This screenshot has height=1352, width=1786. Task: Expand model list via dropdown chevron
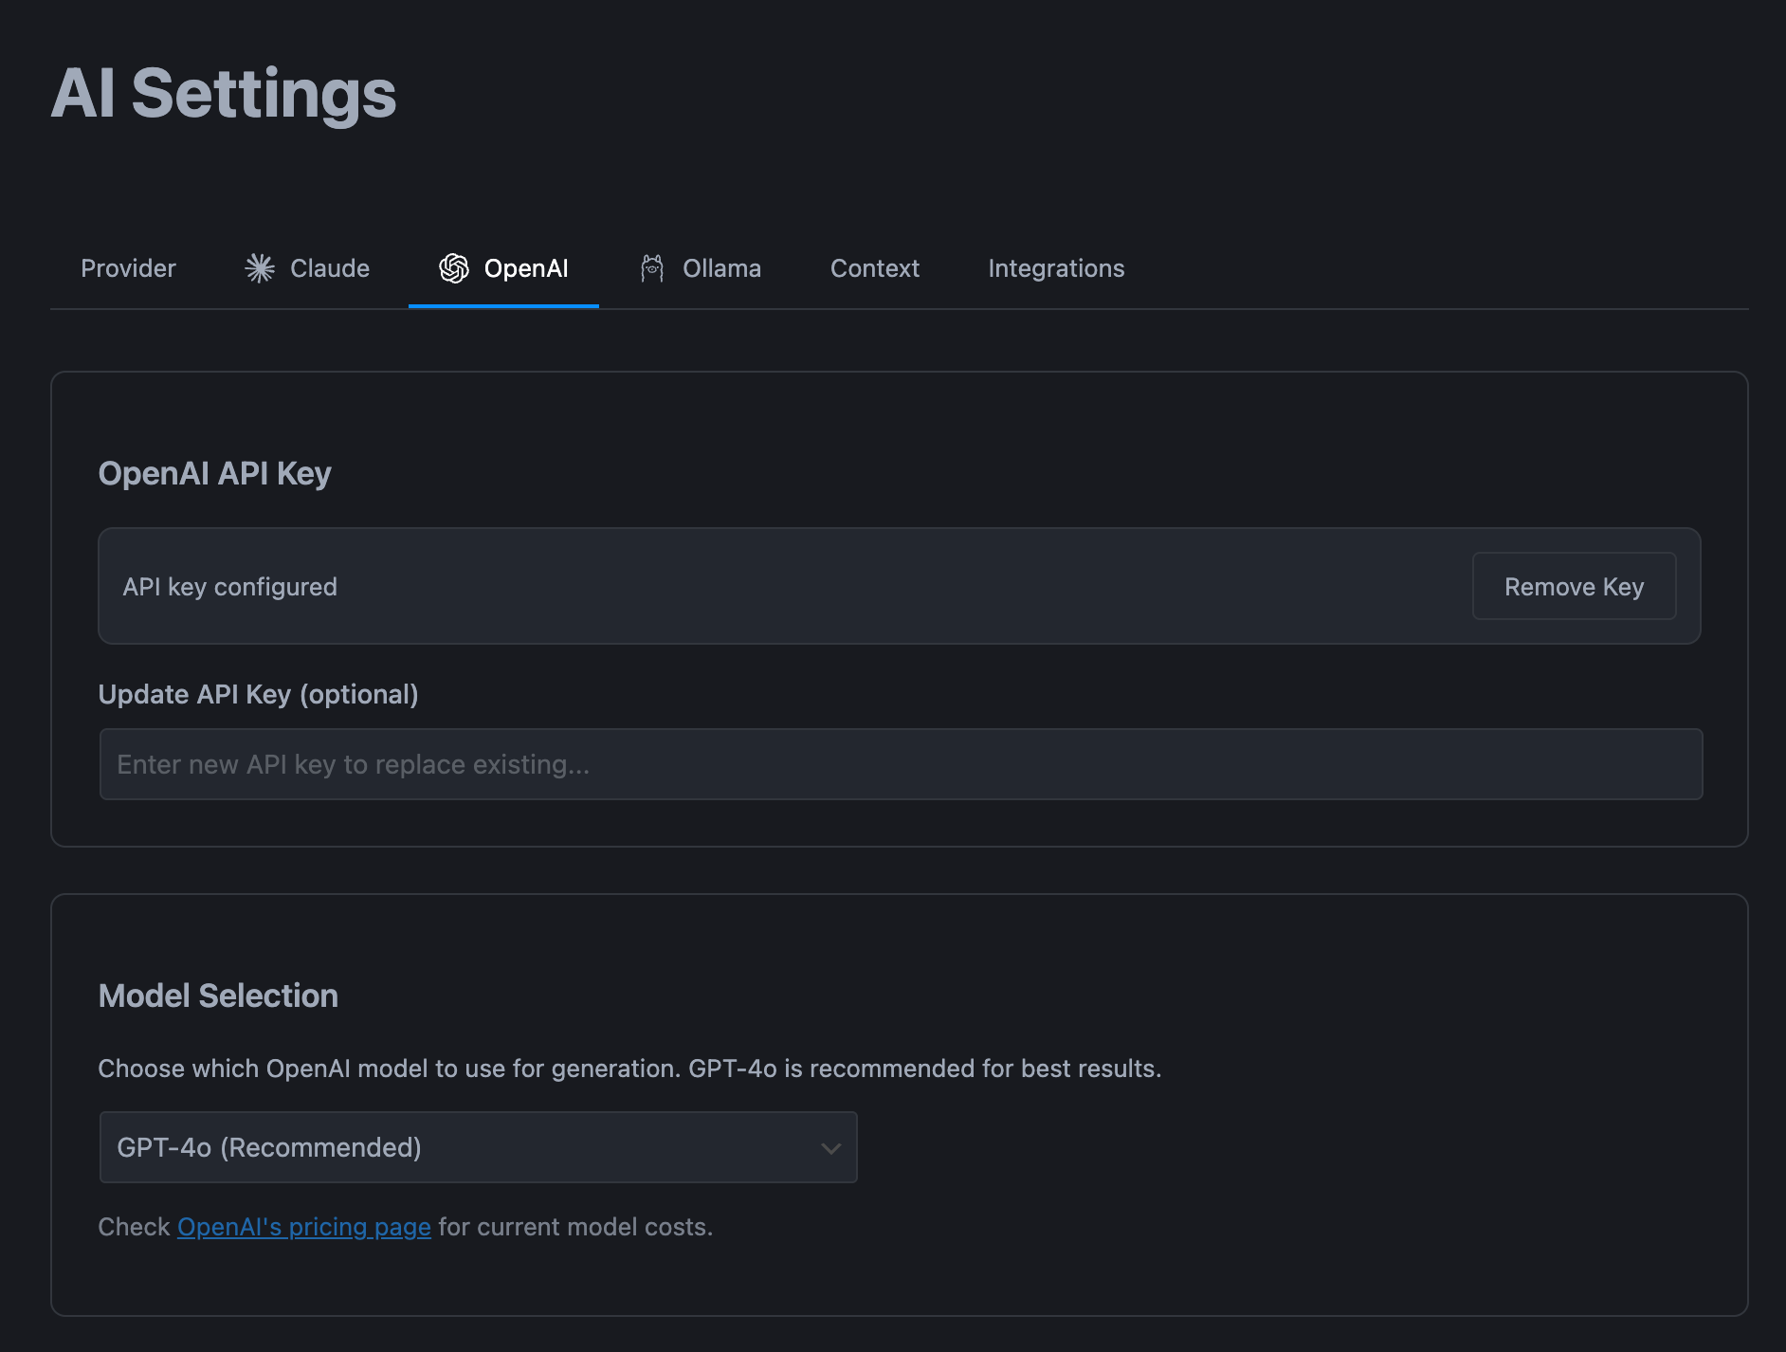pyautogui.click(x=830, y=1148)
